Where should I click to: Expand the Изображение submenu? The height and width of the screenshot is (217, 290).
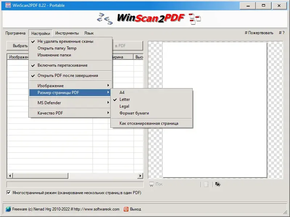coord(70,86)
